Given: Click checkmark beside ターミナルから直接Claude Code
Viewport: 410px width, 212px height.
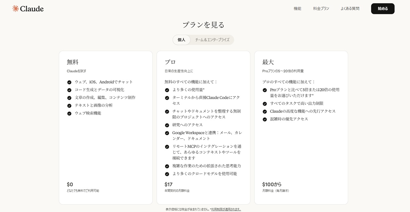Looking at the screenshot, I should pos(167,98).
